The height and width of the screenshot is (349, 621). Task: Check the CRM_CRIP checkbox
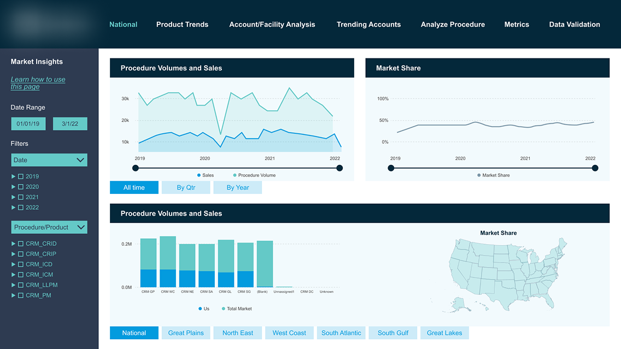21,254
